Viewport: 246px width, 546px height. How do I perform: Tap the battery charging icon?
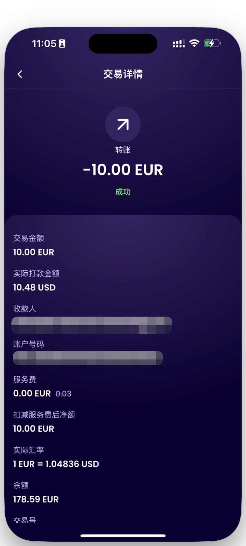[212, 44]
